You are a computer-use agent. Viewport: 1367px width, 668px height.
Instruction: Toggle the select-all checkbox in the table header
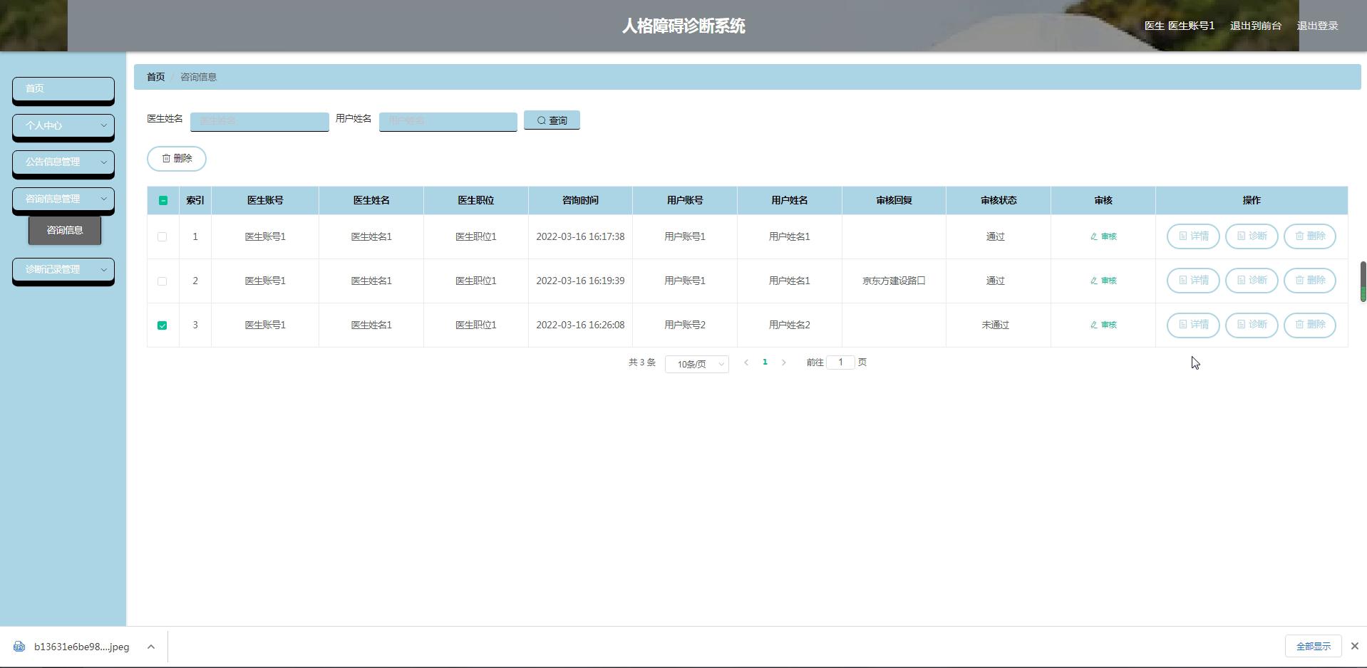(163, 200)
